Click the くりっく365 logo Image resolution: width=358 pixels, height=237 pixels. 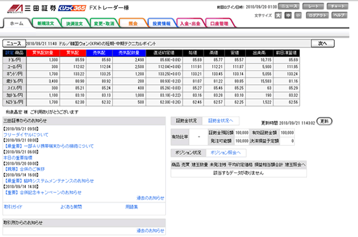tap(72, 8)
